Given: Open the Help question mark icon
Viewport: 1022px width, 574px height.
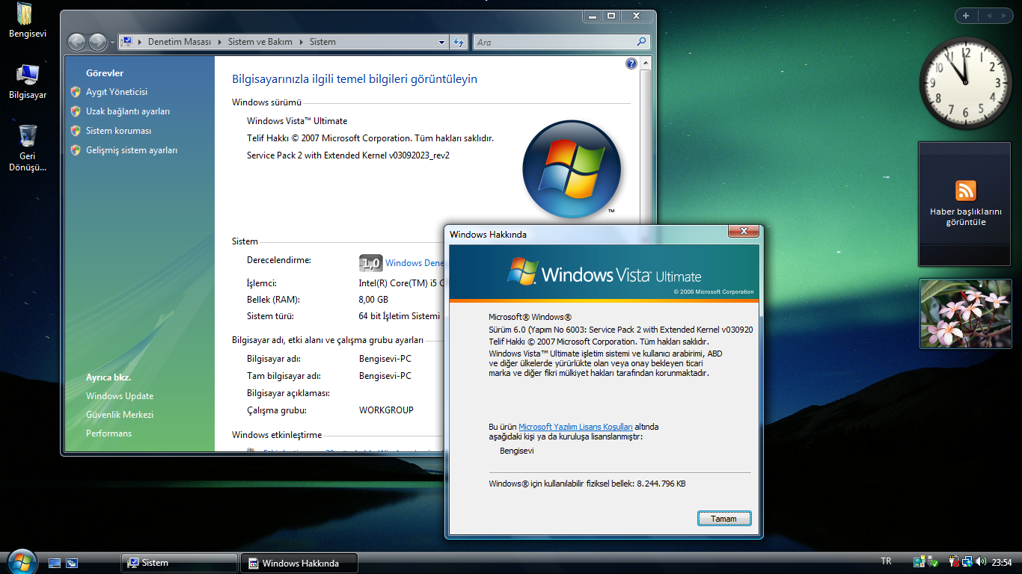Looking at the screenshot, I should click(631, 64).
